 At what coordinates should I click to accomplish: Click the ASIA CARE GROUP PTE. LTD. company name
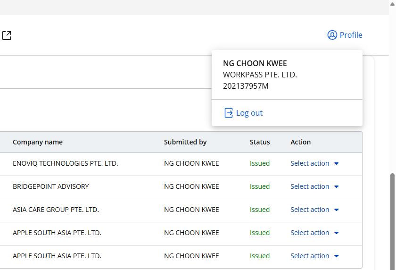56,210
